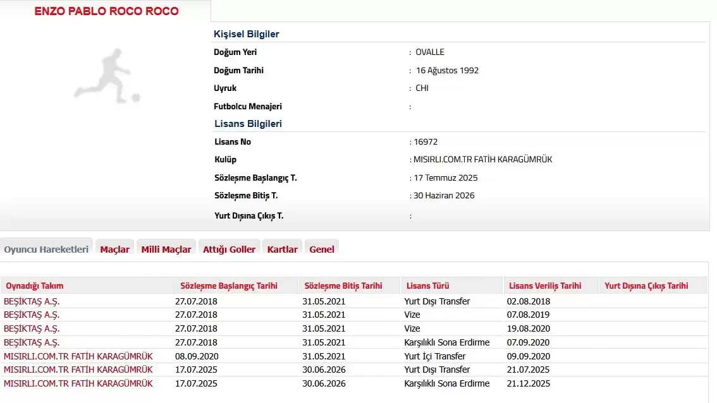Viewport: 717px width, 403px height.
Task: Open Fatih Karagümrük link in Yurt İçi Transfer row
Action: point(78,356)
